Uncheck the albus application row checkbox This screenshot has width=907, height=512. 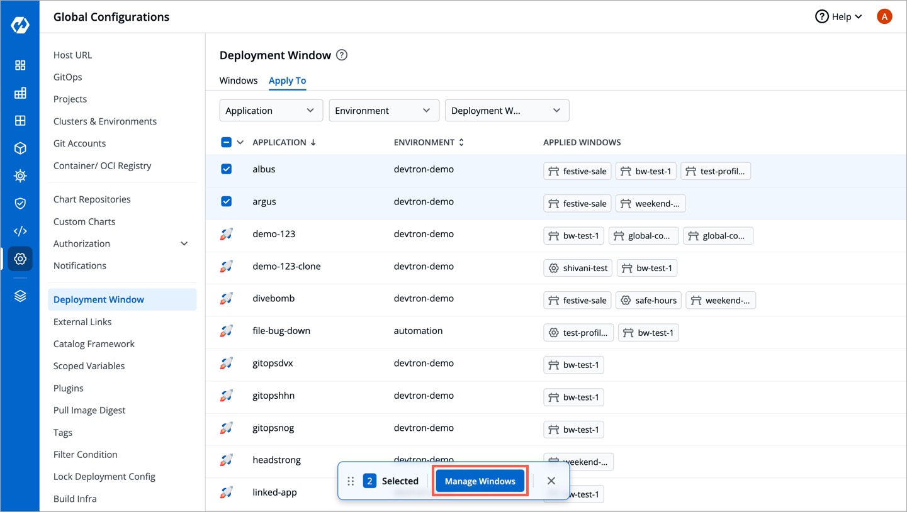[227, 169]
